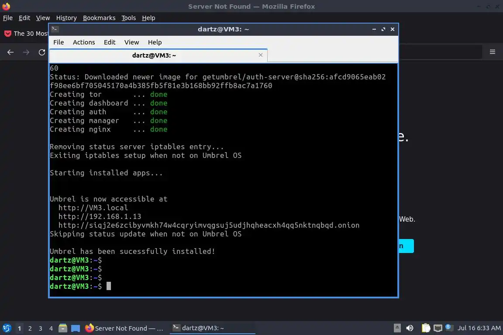
Task: Click the cyan button on Firefox error page
Action: [x=407, y=246]
